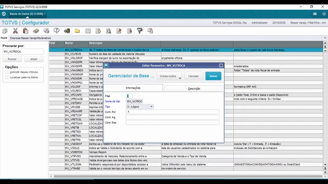The width and height of the screenshot is (328, 184).
Task: Click the Filial input field in dialog
Action: [x=129, y=96]
